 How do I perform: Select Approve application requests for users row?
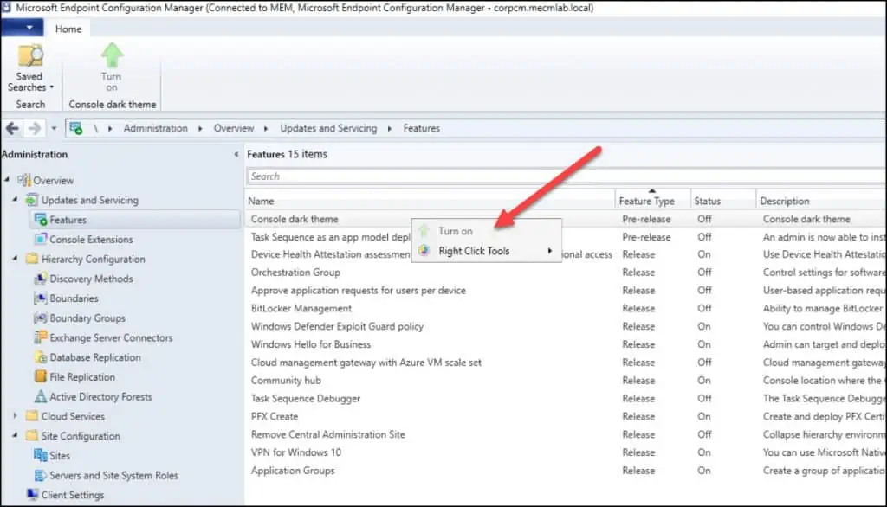point(567,290)
